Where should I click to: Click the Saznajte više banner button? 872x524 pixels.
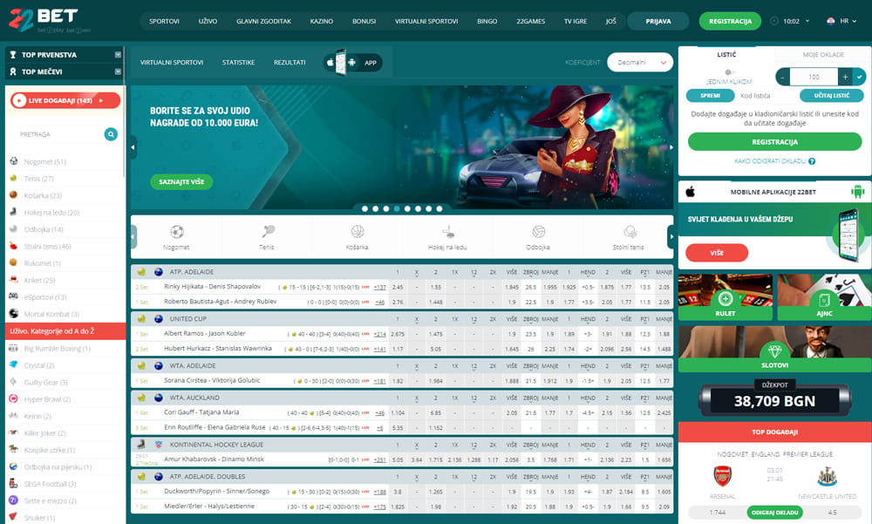coord(181,182)
